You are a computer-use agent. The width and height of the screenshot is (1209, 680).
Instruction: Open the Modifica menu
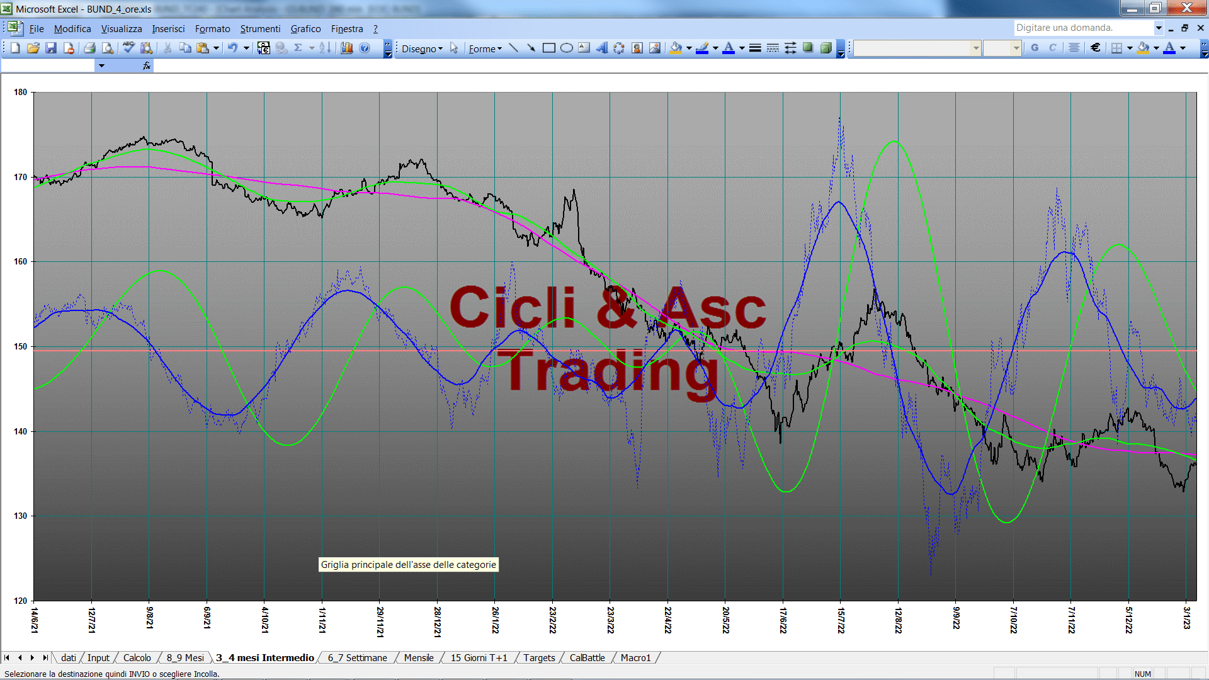click(x=72, y=29)
